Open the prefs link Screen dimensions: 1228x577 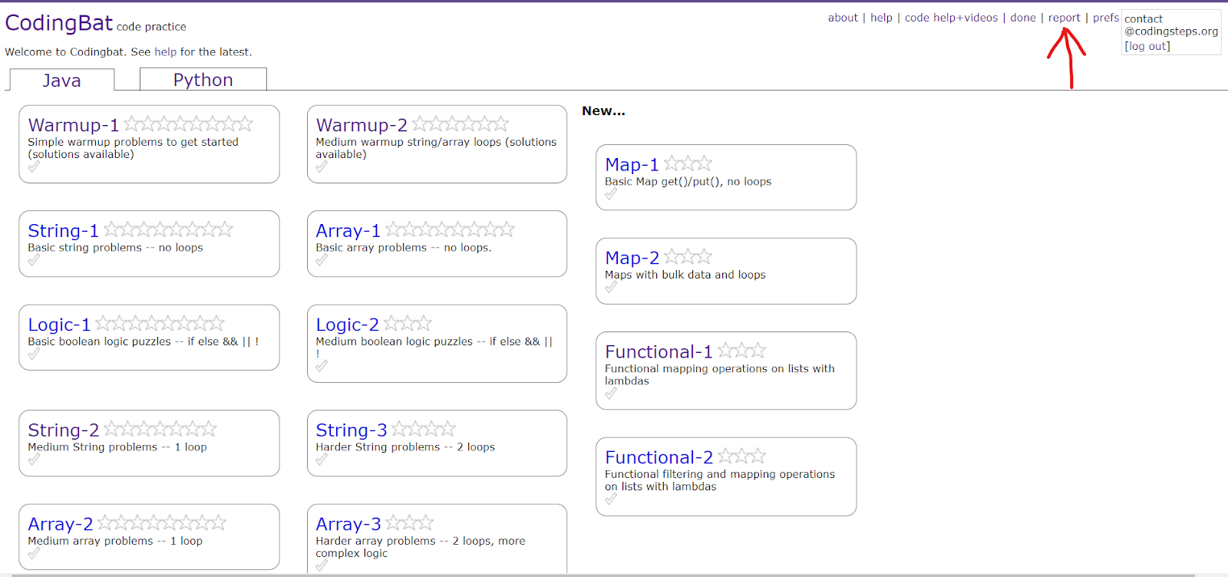tap(1106, 18)
